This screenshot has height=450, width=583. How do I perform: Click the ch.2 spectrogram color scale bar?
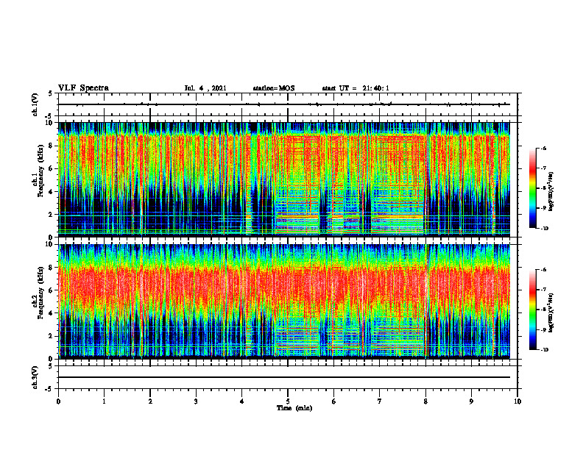(532, 310)
